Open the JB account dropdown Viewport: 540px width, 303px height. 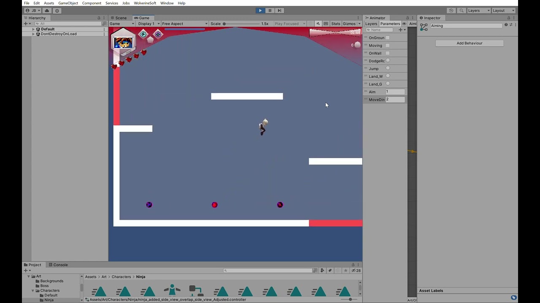coord(32,11)
